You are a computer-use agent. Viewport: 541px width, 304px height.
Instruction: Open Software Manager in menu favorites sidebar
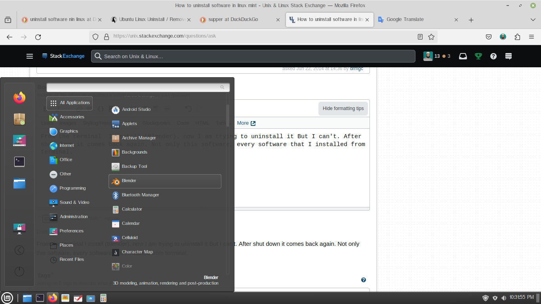[19, 119]
